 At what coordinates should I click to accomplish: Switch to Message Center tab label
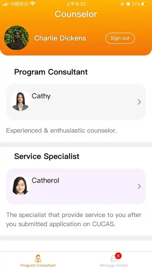(114, 265)
